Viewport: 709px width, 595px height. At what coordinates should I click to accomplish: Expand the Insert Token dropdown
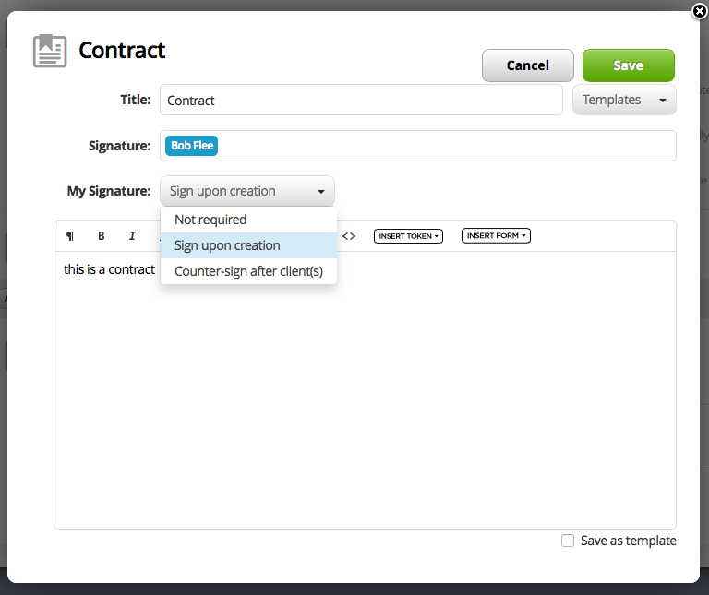408,236
